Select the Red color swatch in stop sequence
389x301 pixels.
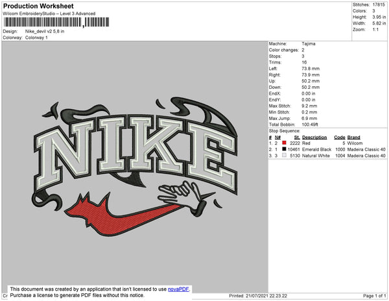point(284,143)
